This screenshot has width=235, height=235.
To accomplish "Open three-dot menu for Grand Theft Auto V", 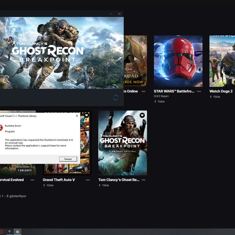I will tap(88, 180).
